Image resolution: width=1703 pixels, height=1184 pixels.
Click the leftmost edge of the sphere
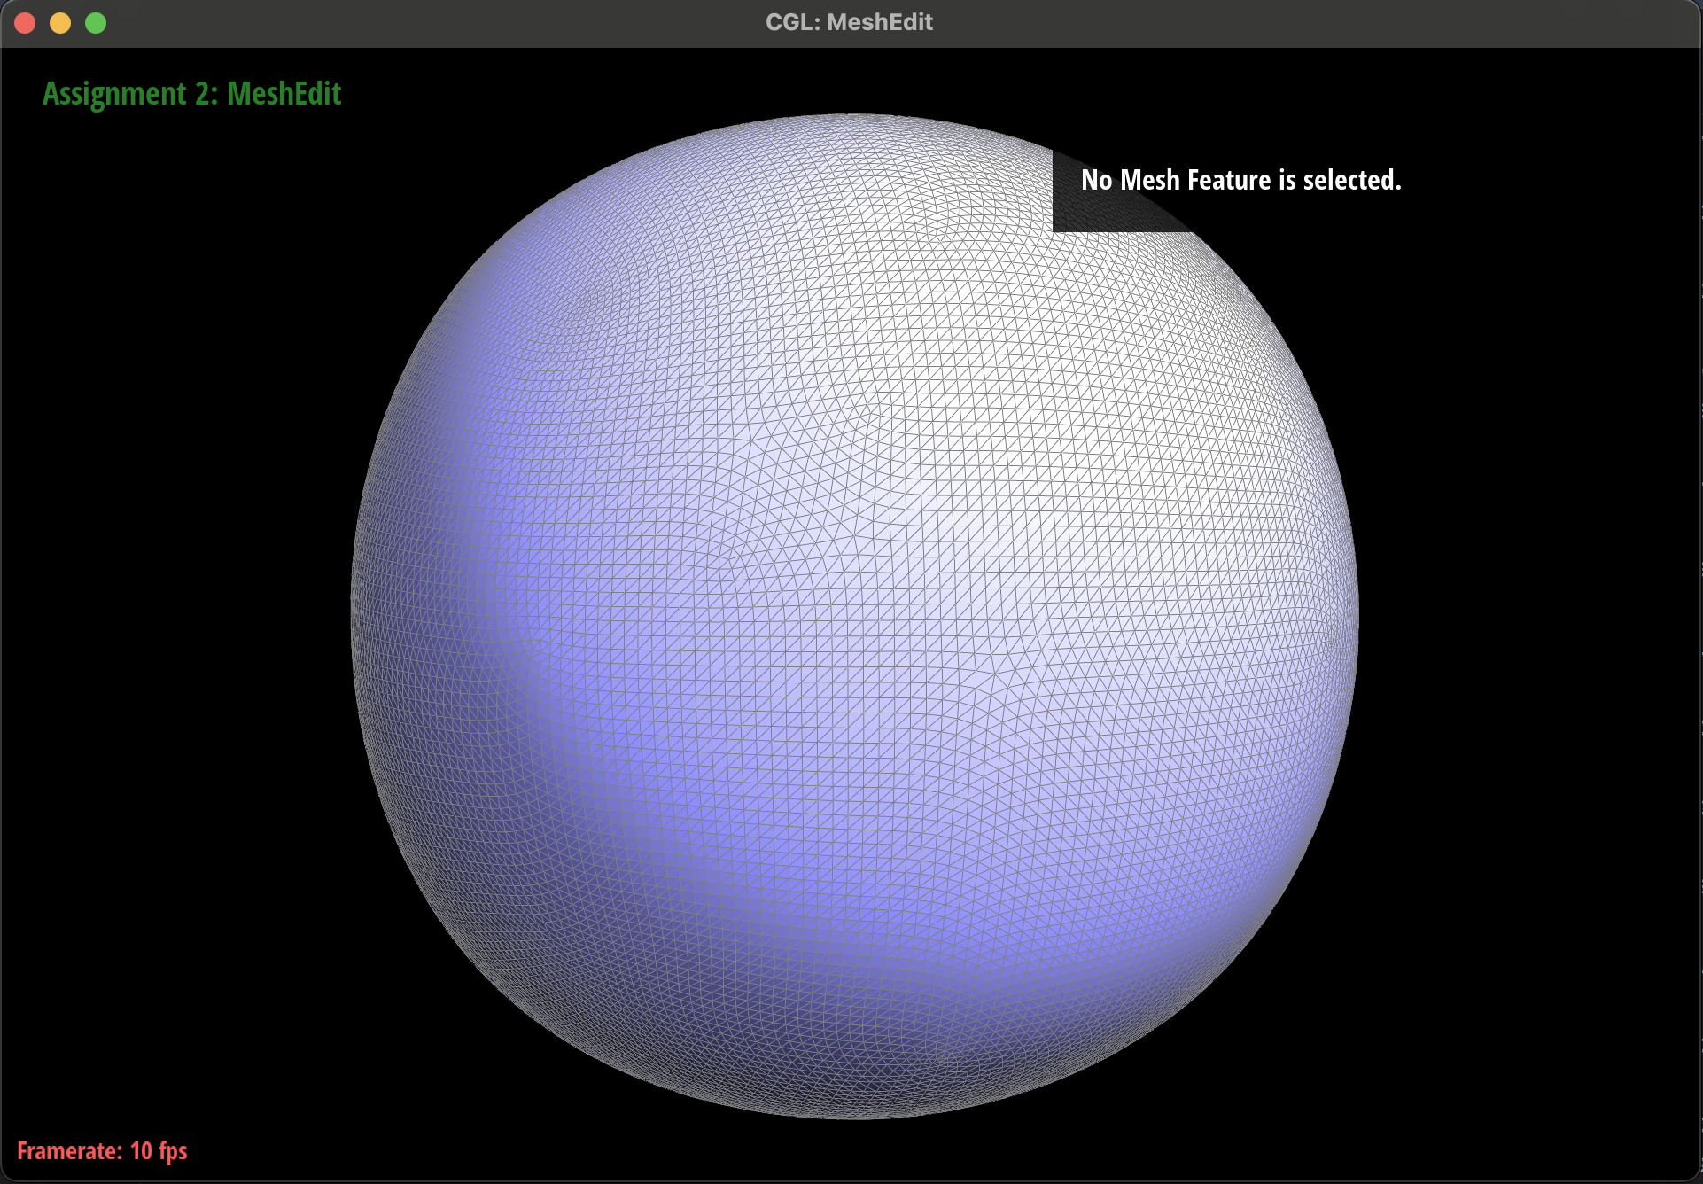point(354,616)
